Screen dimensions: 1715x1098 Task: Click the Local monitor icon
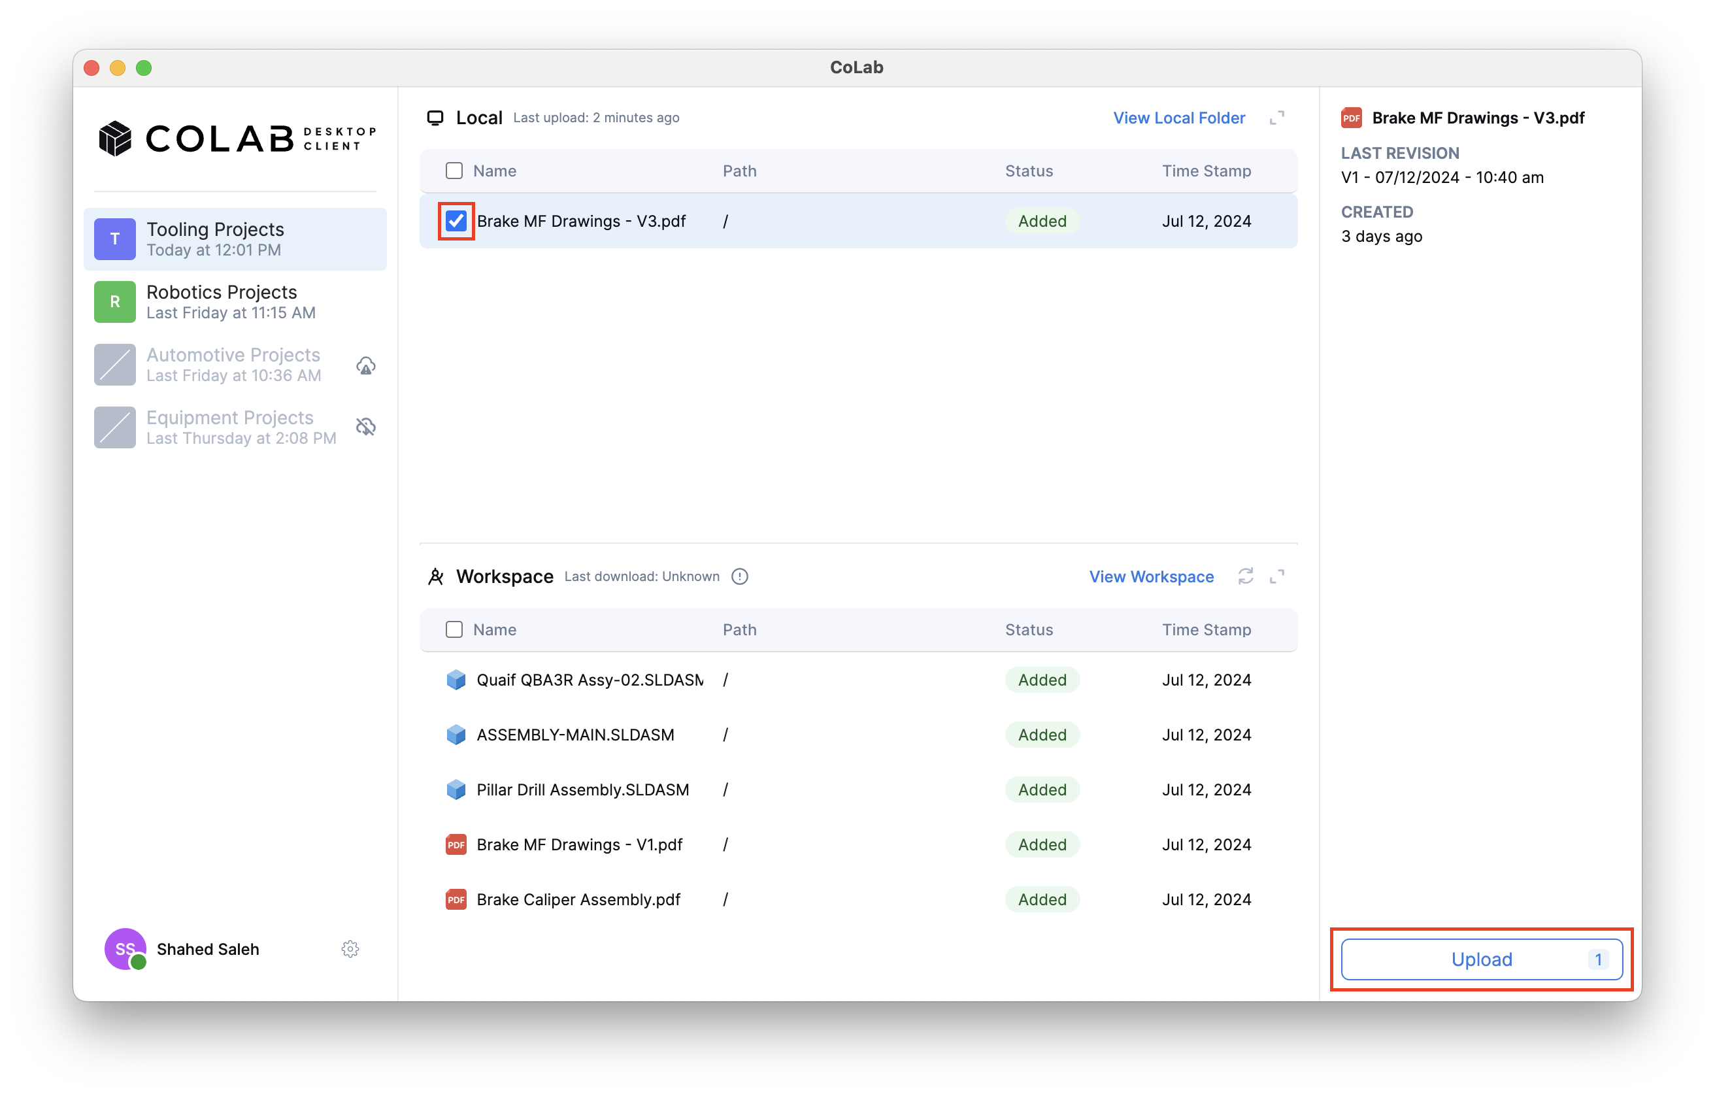click(x=435, y=118)
